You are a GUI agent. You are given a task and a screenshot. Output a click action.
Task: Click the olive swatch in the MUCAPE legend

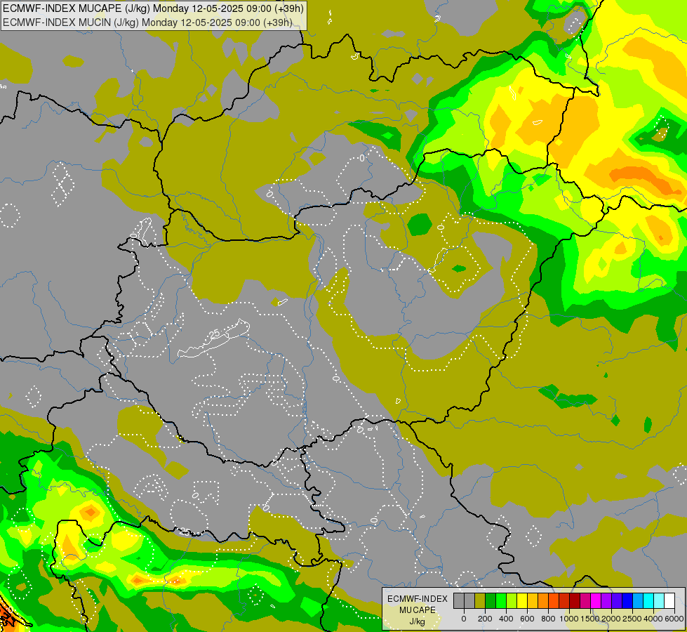480,601
